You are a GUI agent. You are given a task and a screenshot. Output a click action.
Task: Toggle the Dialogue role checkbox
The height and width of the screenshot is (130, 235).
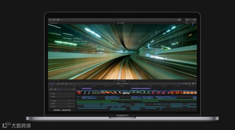51,101
